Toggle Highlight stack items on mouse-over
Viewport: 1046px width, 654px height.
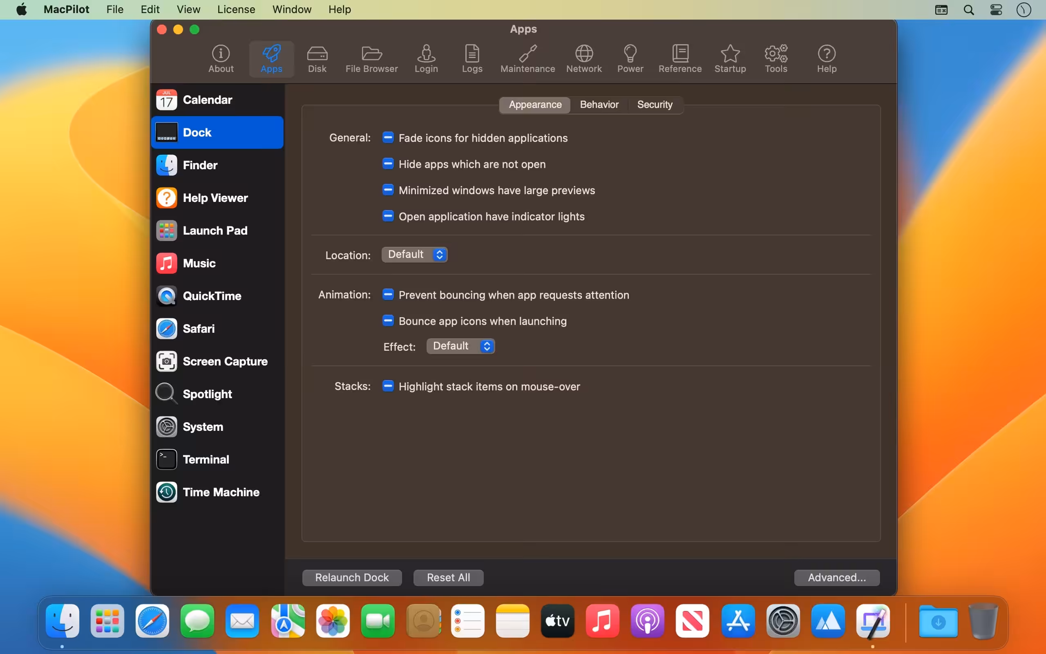tap(388, 386)
